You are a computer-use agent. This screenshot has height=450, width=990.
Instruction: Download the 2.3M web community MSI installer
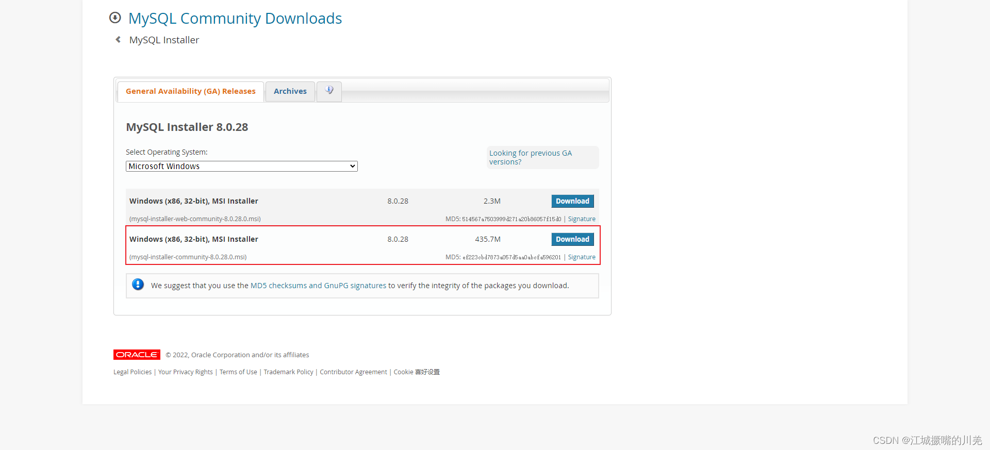[x=572, y=201]
